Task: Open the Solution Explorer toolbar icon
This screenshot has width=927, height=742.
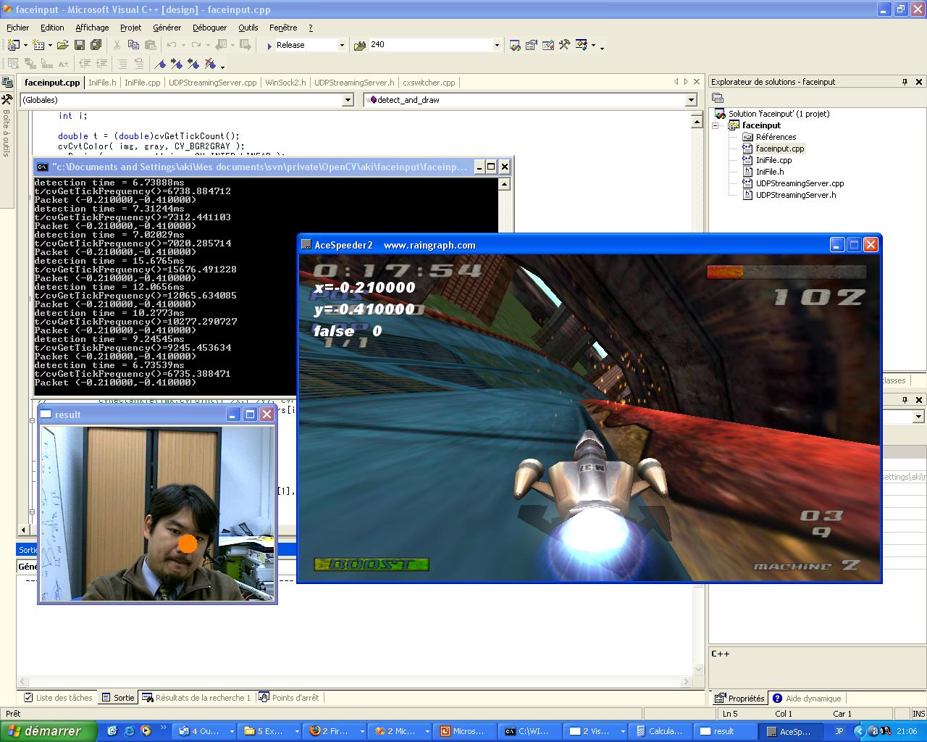Action: 515,45
